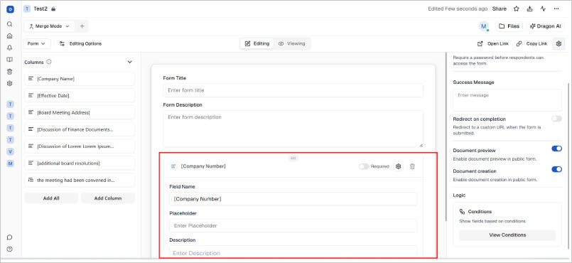This screenshot has height=263, width=572.
Task: Open the V workspace avatar in sidebar
Action: pyautogui.click(x=10, y=151)
